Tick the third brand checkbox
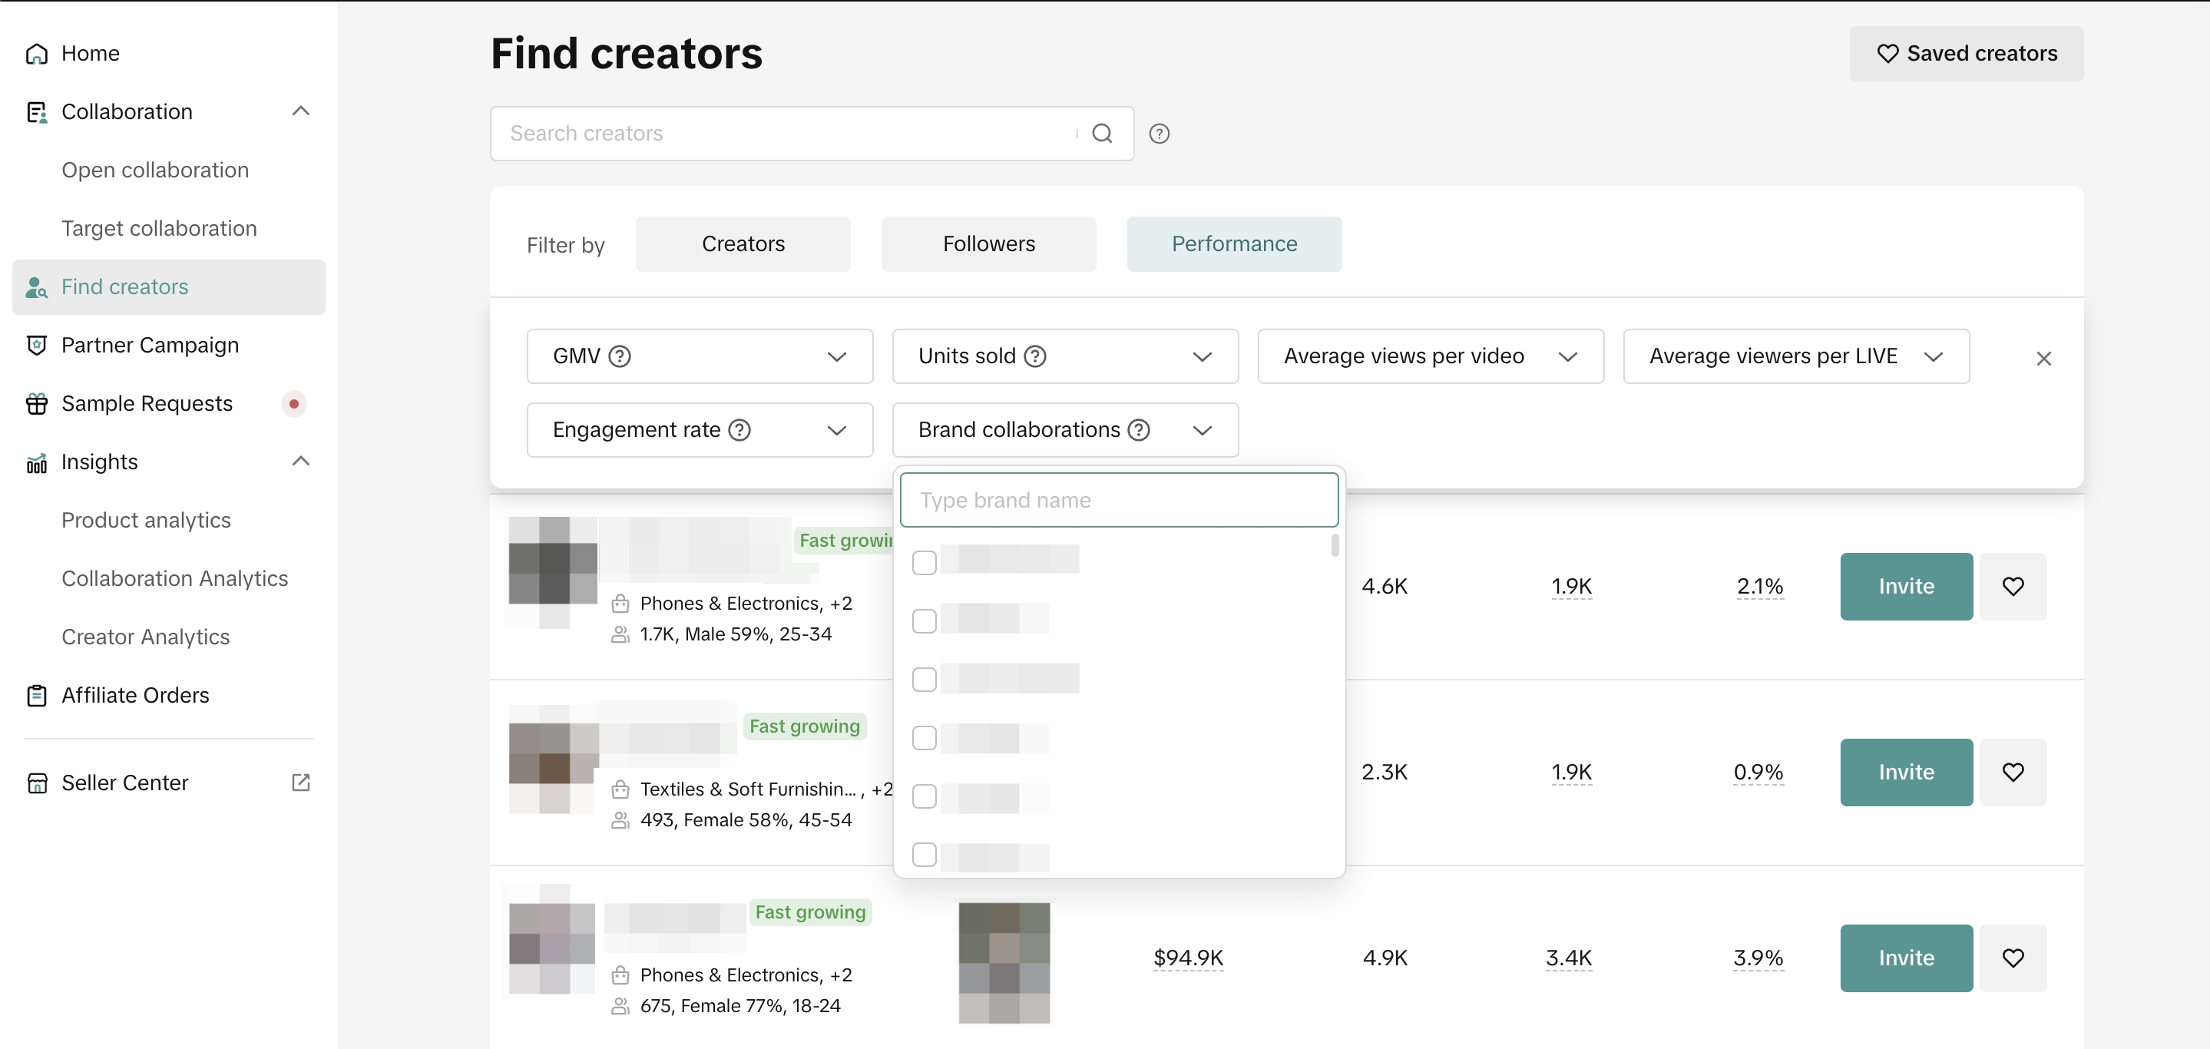The image size is (2210, 1049). [924, 680]
